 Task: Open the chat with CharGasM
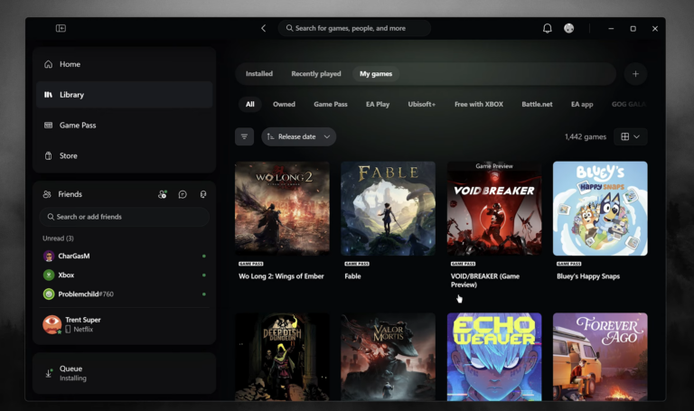pos(125,257)
